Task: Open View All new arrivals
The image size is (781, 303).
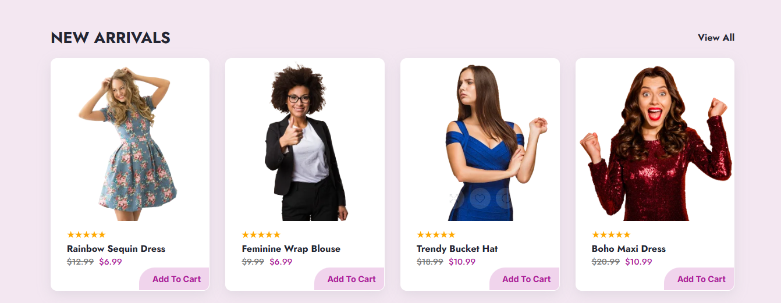Action: (x=716, y=37)
